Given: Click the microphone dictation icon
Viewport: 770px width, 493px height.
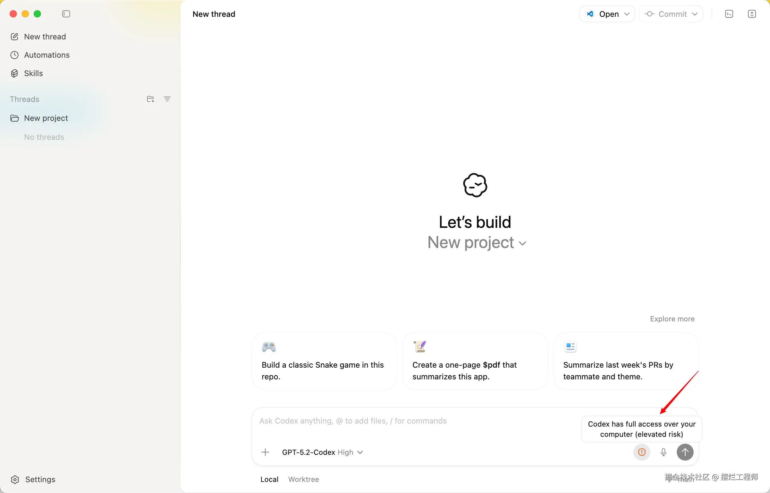Looking at the screenshot, I should tap(663, 452).
